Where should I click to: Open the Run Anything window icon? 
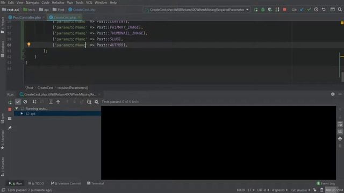pyautogui.click(x=333, y=10)
